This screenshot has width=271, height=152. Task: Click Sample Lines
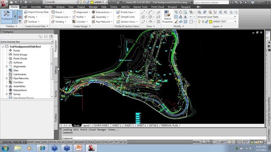pyautogui.click(x=125, y=17)
